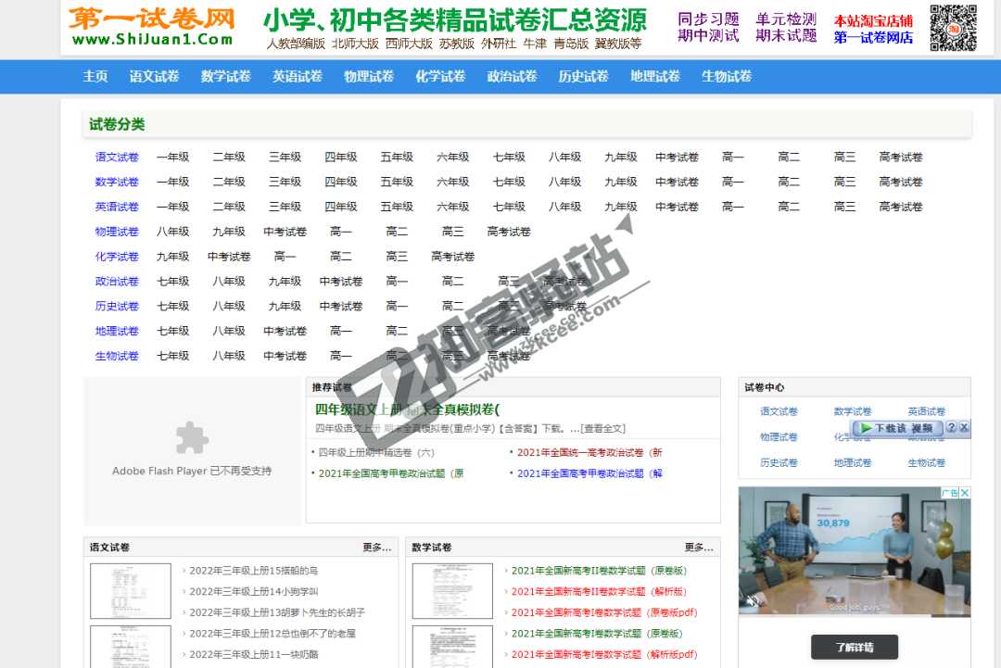The image size is (1001, 668).
Task: Click the Adobe Flash puzzle piece icon
Action: tap(192, 435)
